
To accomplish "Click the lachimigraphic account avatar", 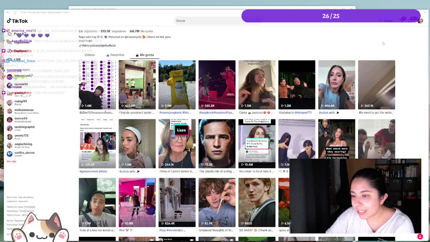I will 10,128.
